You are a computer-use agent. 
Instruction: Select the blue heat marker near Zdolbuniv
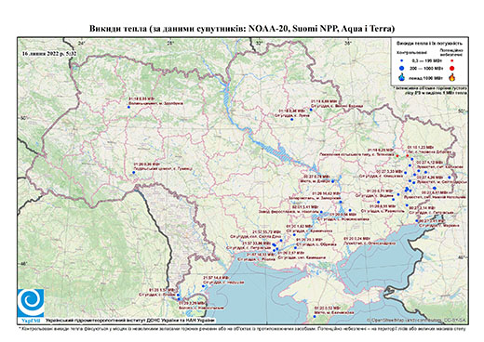pos(128,107)
